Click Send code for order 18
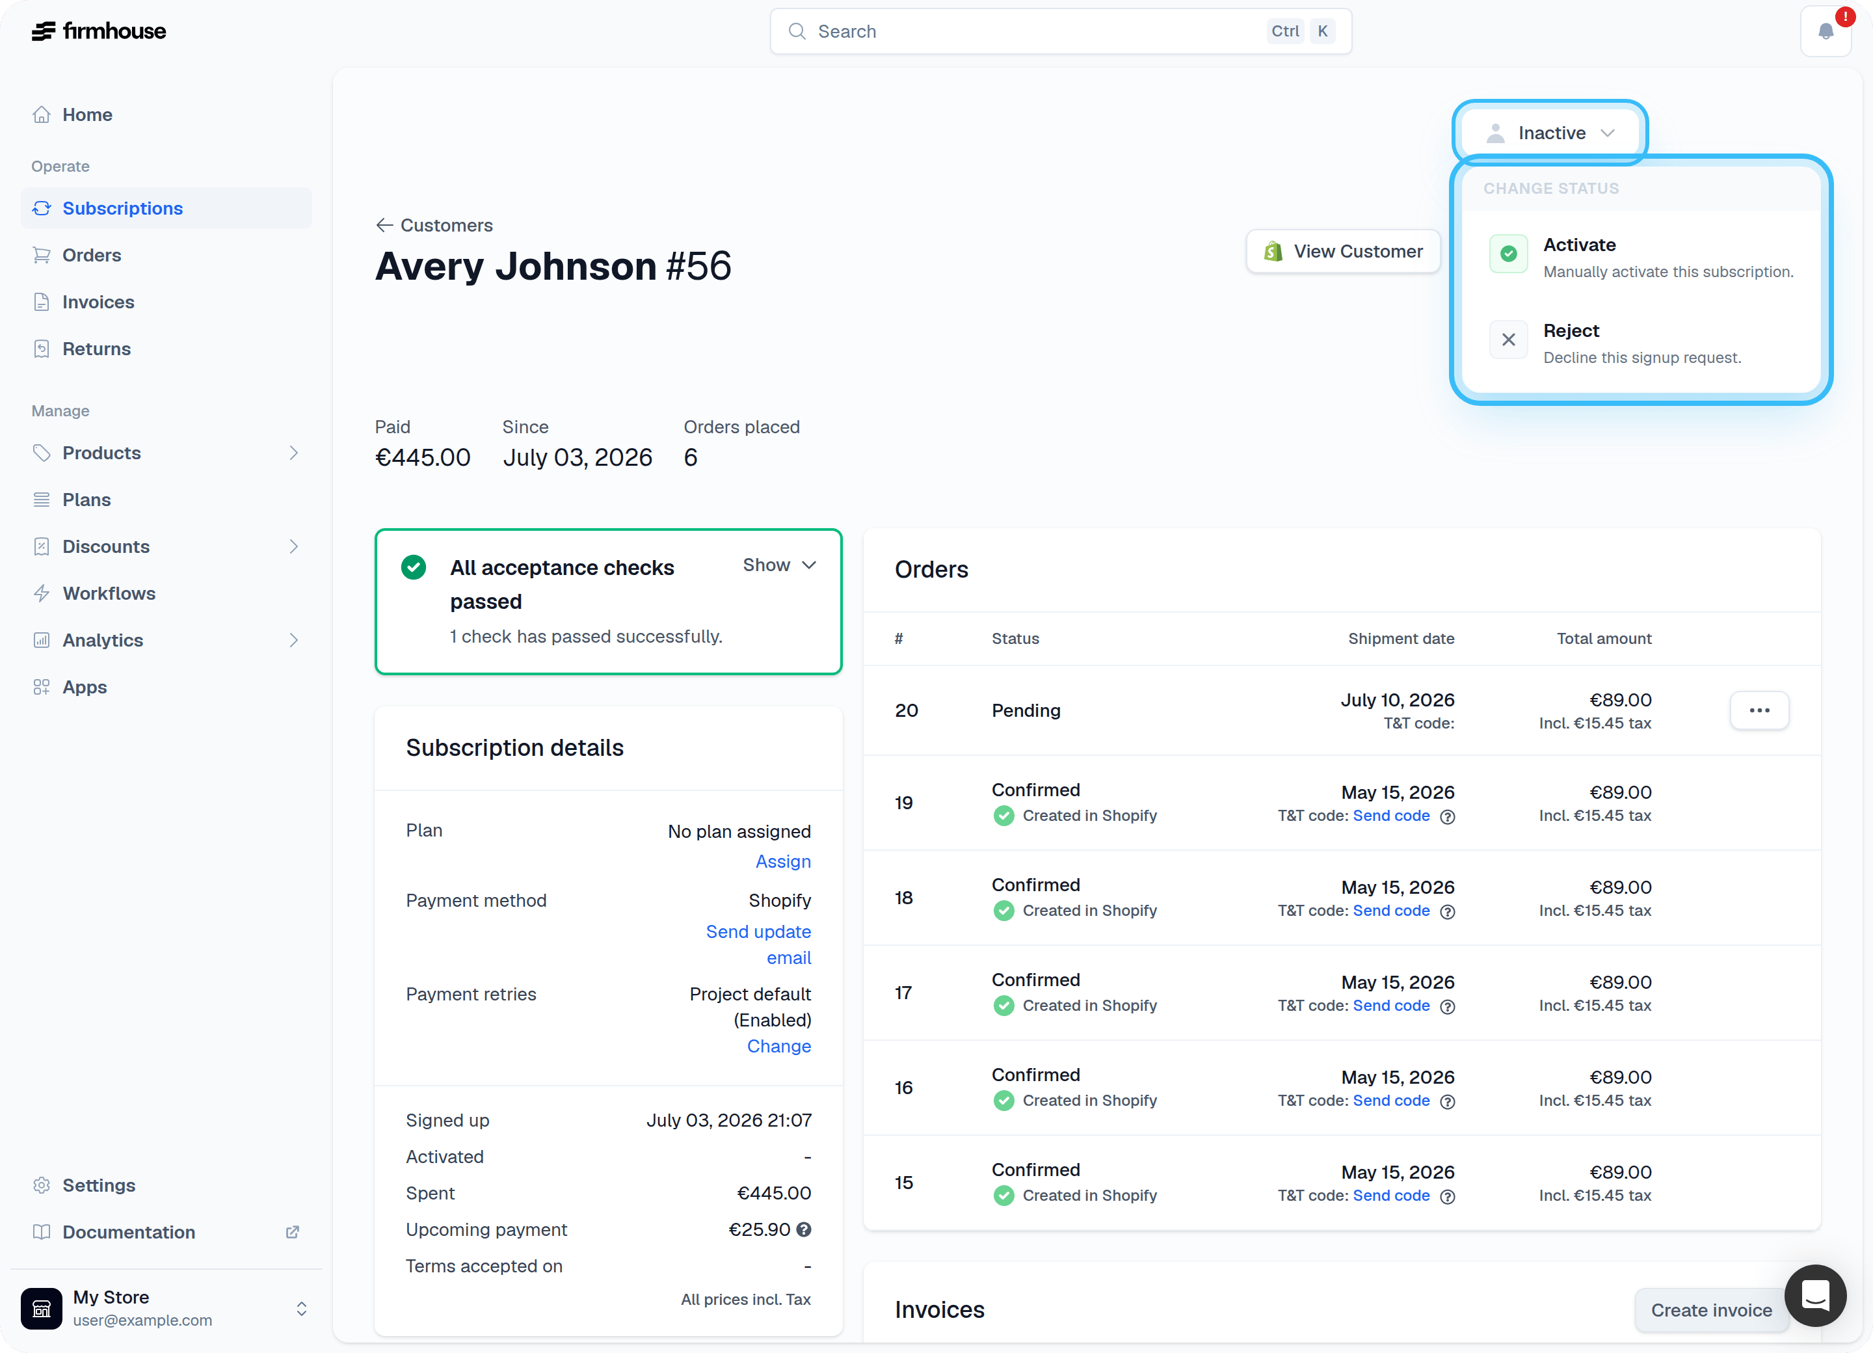This screenshot has width=1873, height=1353. pos(1390,911)
